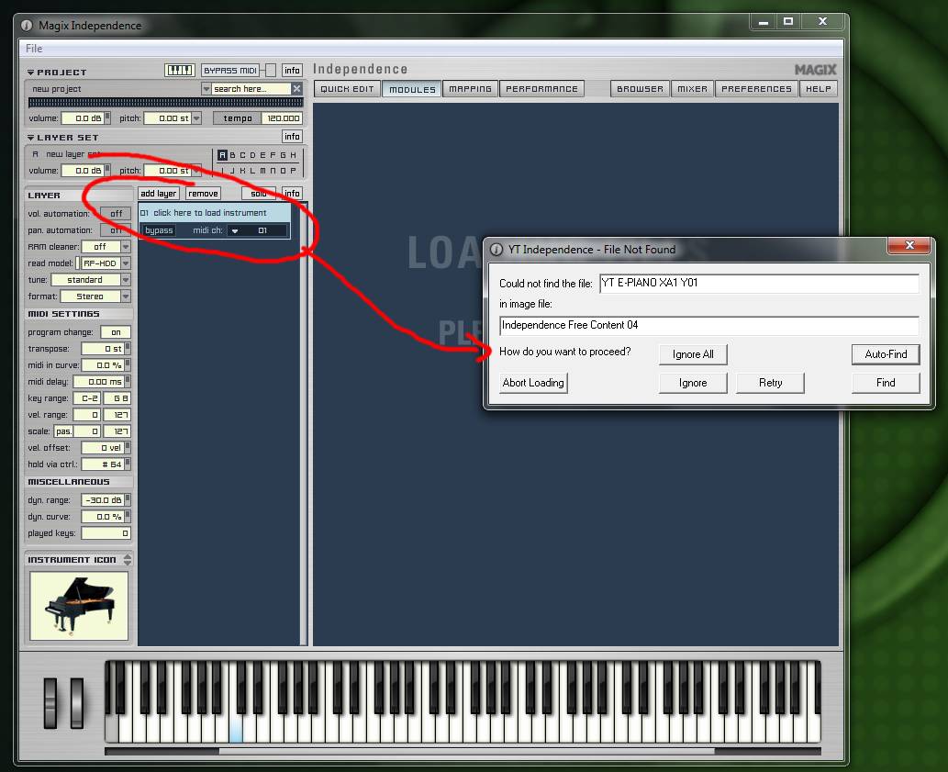Toggle the BYPASS MIDI indicator box
The width and height of the screenshot is (948, 772).
(271, 70)
